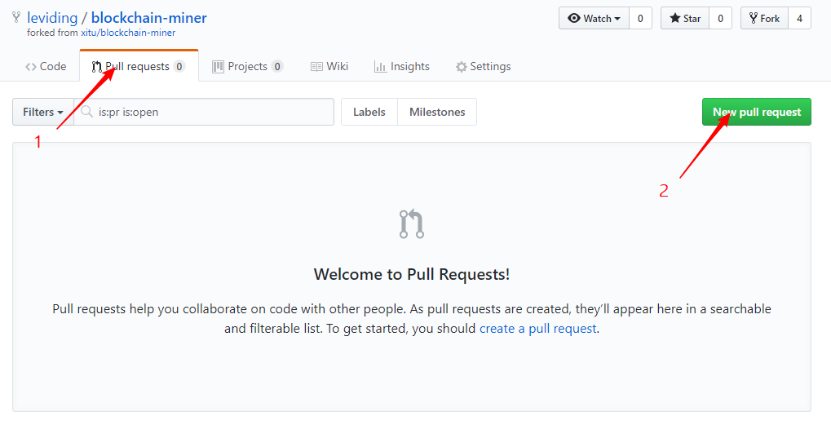The width and height of the screenshot is (831, 425).
Task: Click the green New pull request button
Action: [x=756, y=112]
